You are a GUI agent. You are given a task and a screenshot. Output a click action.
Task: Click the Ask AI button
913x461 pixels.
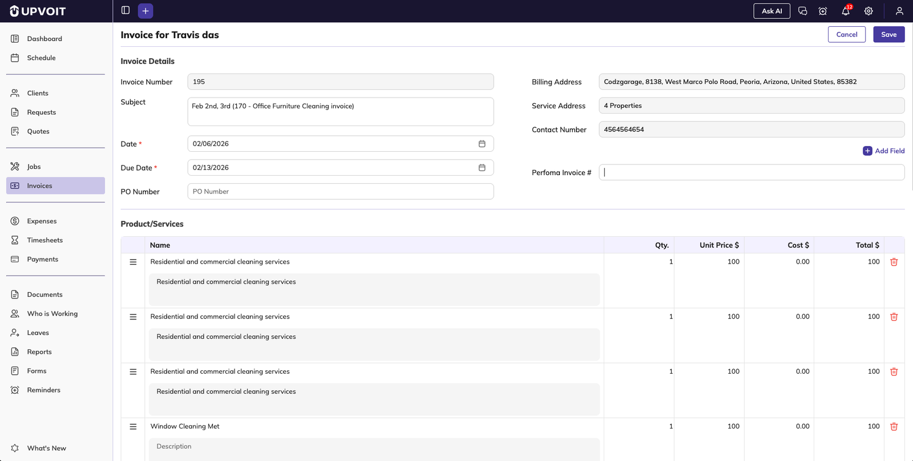(771, 11)
